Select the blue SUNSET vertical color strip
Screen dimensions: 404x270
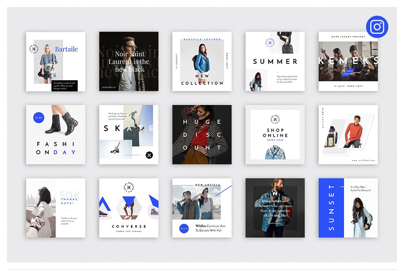pos(331,208)
